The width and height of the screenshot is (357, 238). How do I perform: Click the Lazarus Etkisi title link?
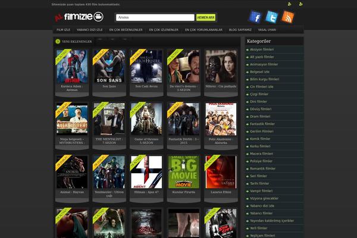(221, 192)
